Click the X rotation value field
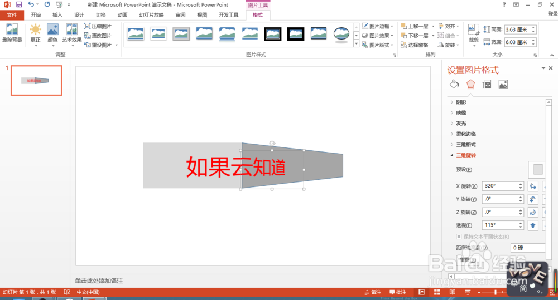The height and width of the screenshot is (300, 558). [501, 186]
